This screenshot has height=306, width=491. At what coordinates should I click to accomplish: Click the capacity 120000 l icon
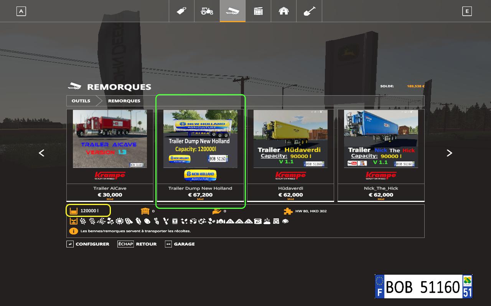[x=74, y=211]
